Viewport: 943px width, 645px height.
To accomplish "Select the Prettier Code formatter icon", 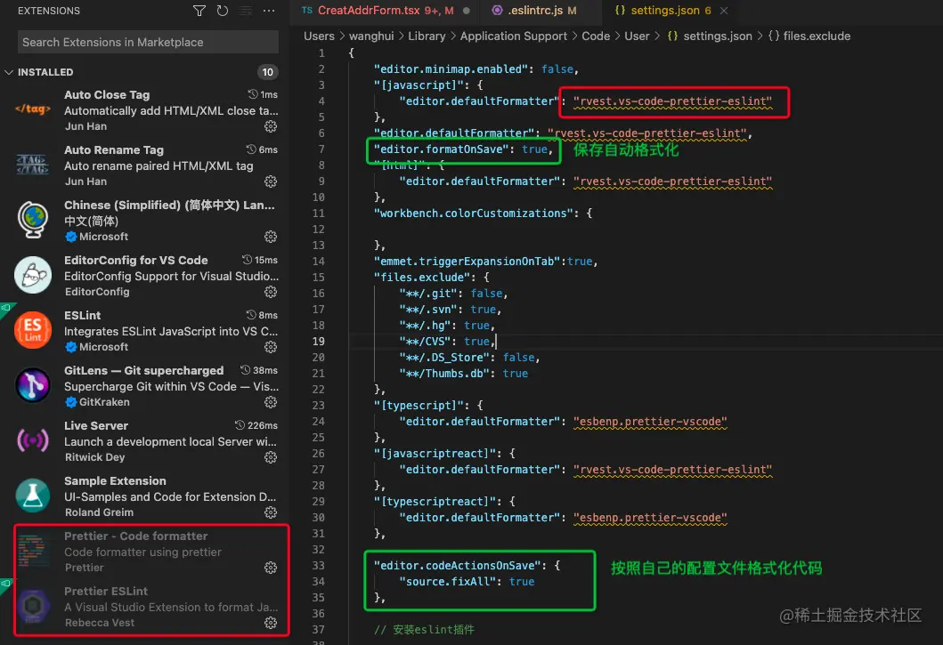I will pyautogui.click(x=32, y=551).
